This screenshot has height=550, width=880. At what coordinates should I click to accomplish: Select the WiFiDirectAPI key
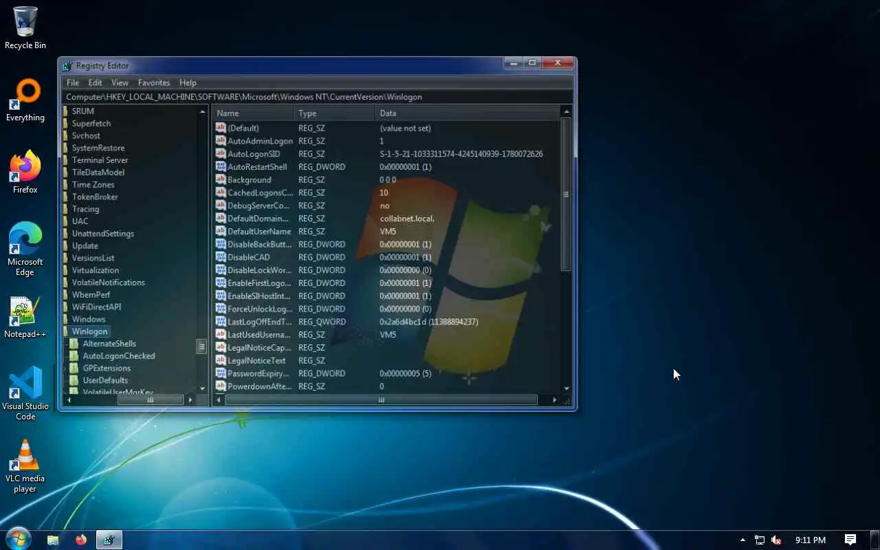pos(96,307)
